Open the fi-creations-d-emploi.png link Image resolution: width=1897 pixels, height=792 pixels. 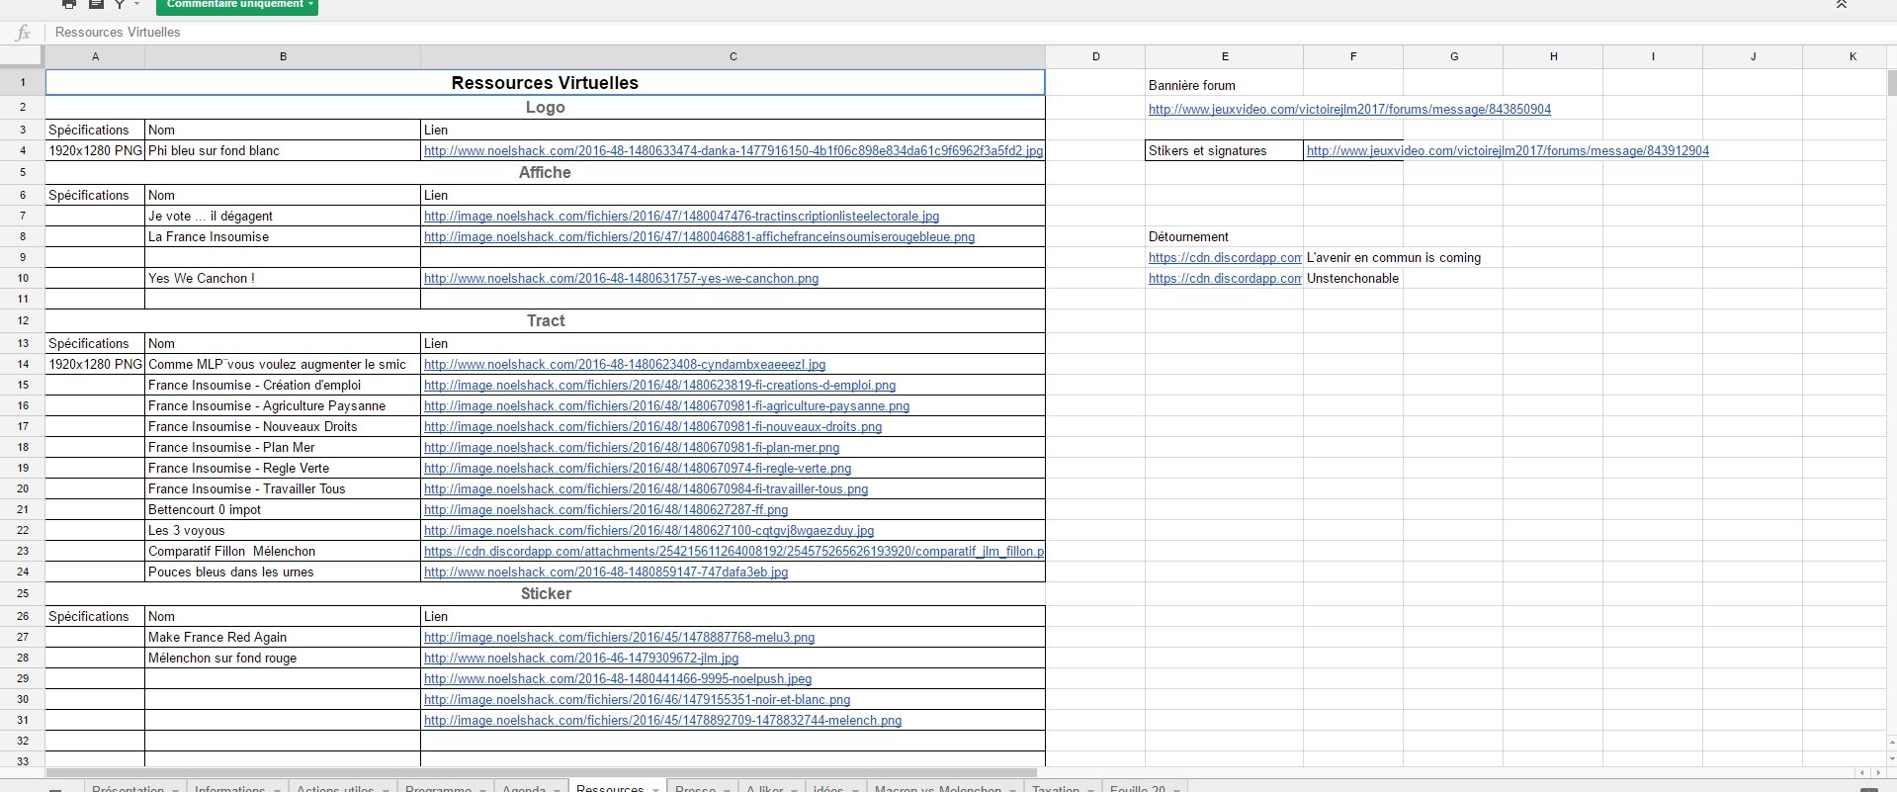click(659, 386)
